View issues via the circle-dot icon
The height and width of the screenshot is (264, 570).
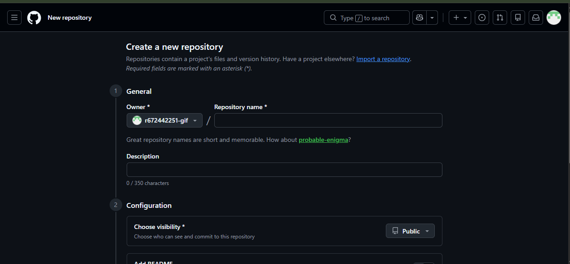click(482, 18)
